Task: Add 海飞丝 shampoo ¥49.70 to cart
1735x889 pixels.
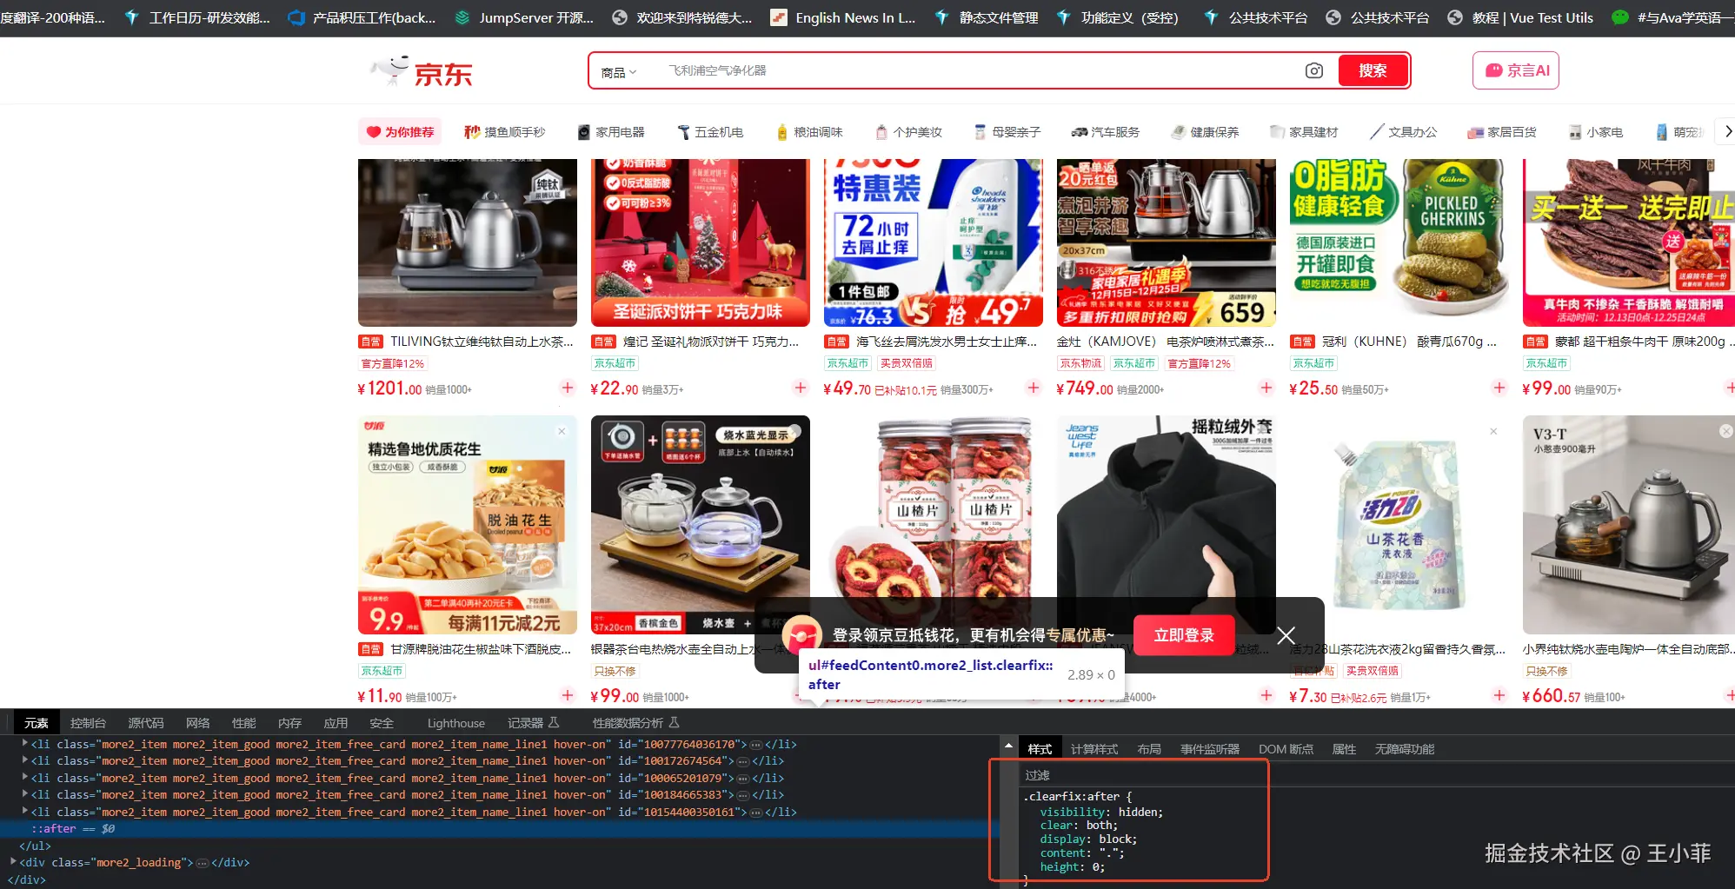Action: coord(1034,388)
